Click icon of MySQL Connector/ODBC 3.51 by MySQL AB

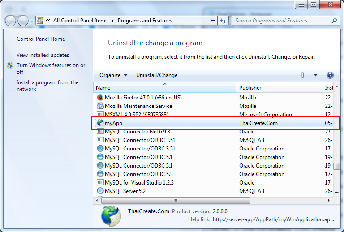100,140
